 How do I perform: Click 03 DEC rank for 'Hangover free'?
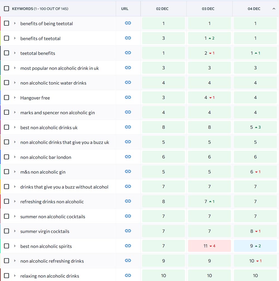(209, 97)
